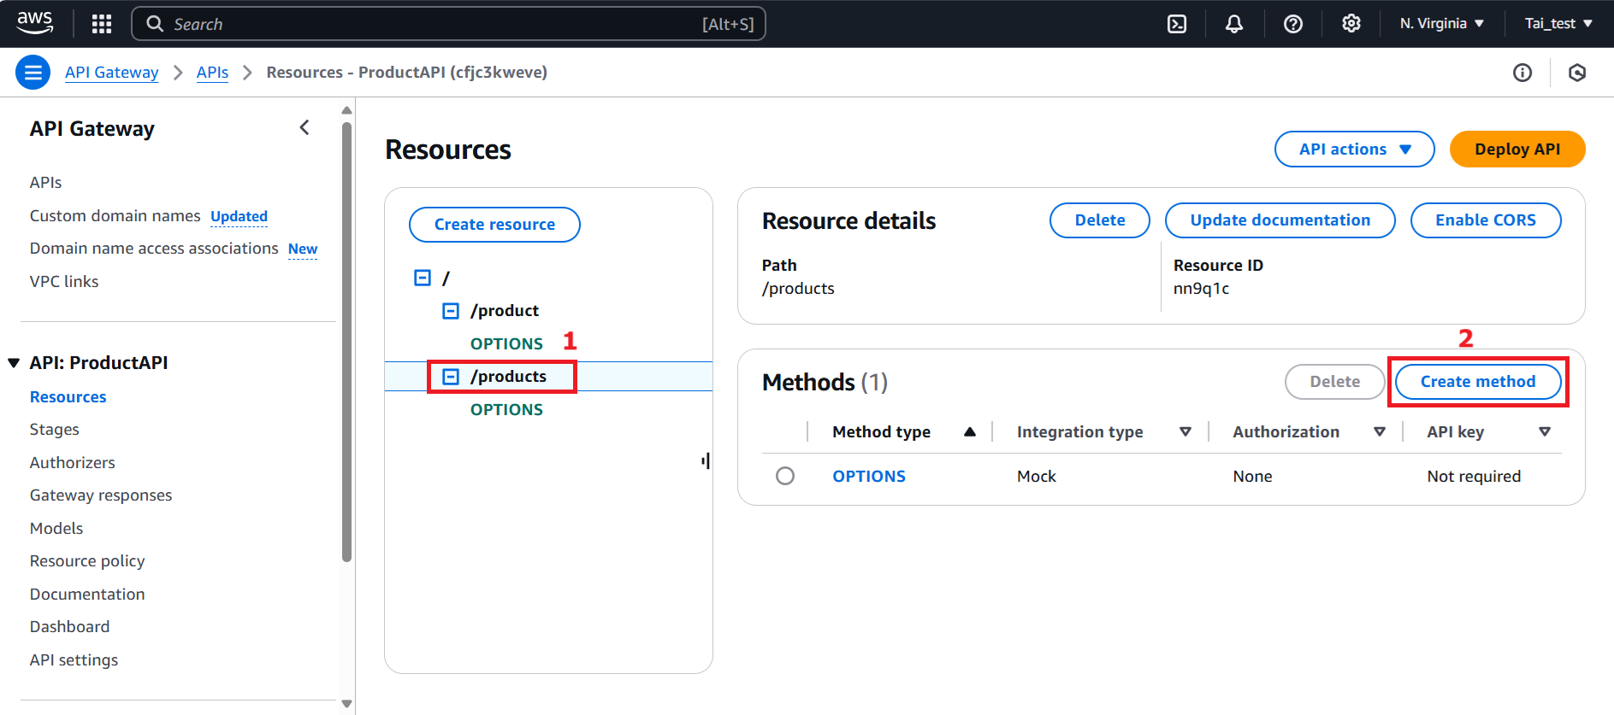Open the hexagon tools icon at top right
The image size is (1614, 715).
[x=1577, y=73]
